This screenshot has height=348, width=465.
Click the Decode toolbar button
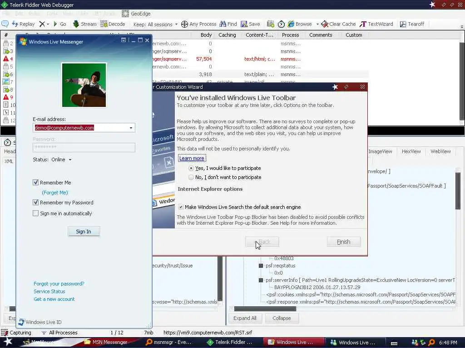[x=113, y=24]
